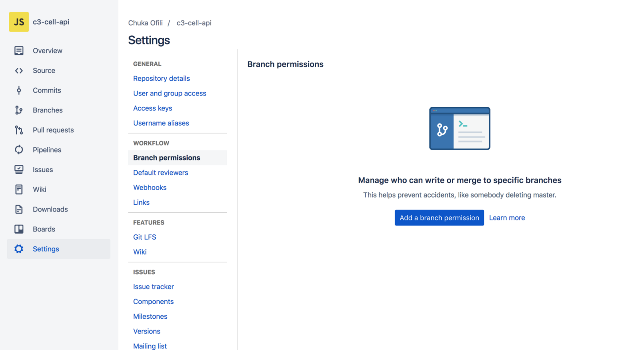Open Wiki under Features settings

coord(140,252)
